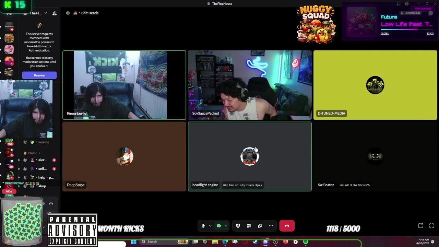The image size is (439, 247).
Task: Open Opera browser from taskbar
Action: (x=245, y=242)
